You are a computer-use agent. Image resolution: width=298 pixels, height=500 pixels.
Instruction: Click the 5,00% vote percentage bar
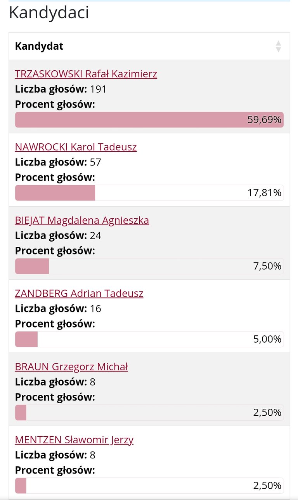point(149,339)
